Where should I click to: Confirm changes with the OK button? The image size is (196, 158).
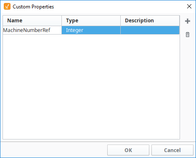tap(128, 150)
